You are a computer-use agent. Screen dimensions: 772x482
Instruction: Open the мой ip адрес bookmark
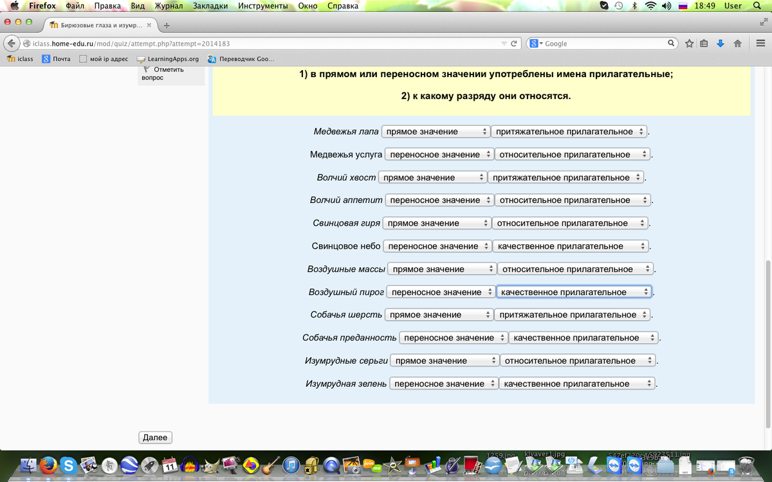click(x=104, y=59)
